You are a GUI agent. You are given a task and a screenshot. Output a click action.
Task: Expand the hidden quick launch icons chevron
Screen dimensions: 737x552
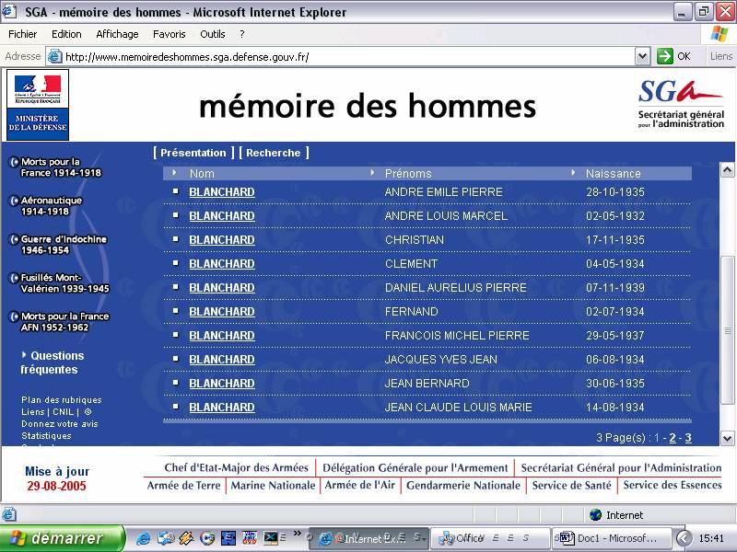point(297,534)
